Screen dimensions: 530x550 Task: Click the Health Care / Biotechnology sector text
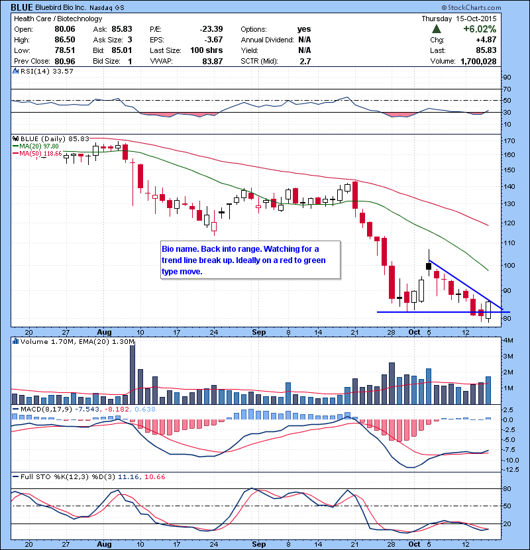click(58, 19)
